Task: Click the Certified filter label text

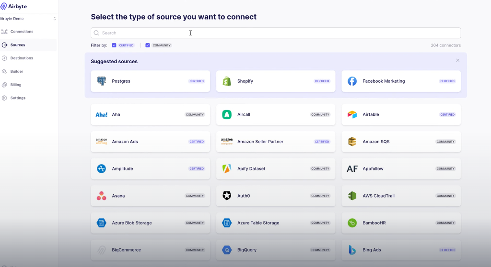Action: (126, 45)
